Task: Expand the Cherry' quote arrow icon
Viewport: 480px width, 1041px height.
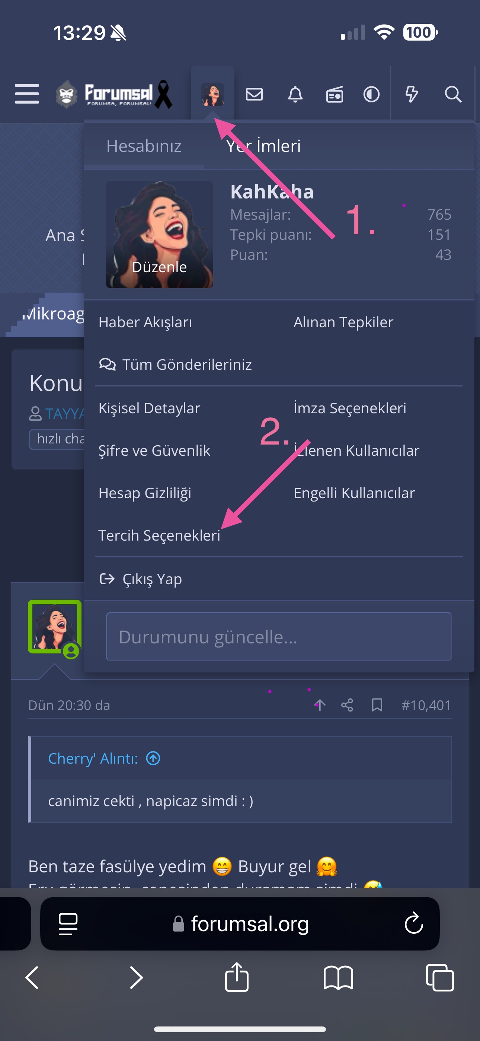Action: (153, 758)
